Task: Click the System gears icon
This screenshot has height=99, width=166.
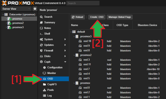Action: click(41, 39)
